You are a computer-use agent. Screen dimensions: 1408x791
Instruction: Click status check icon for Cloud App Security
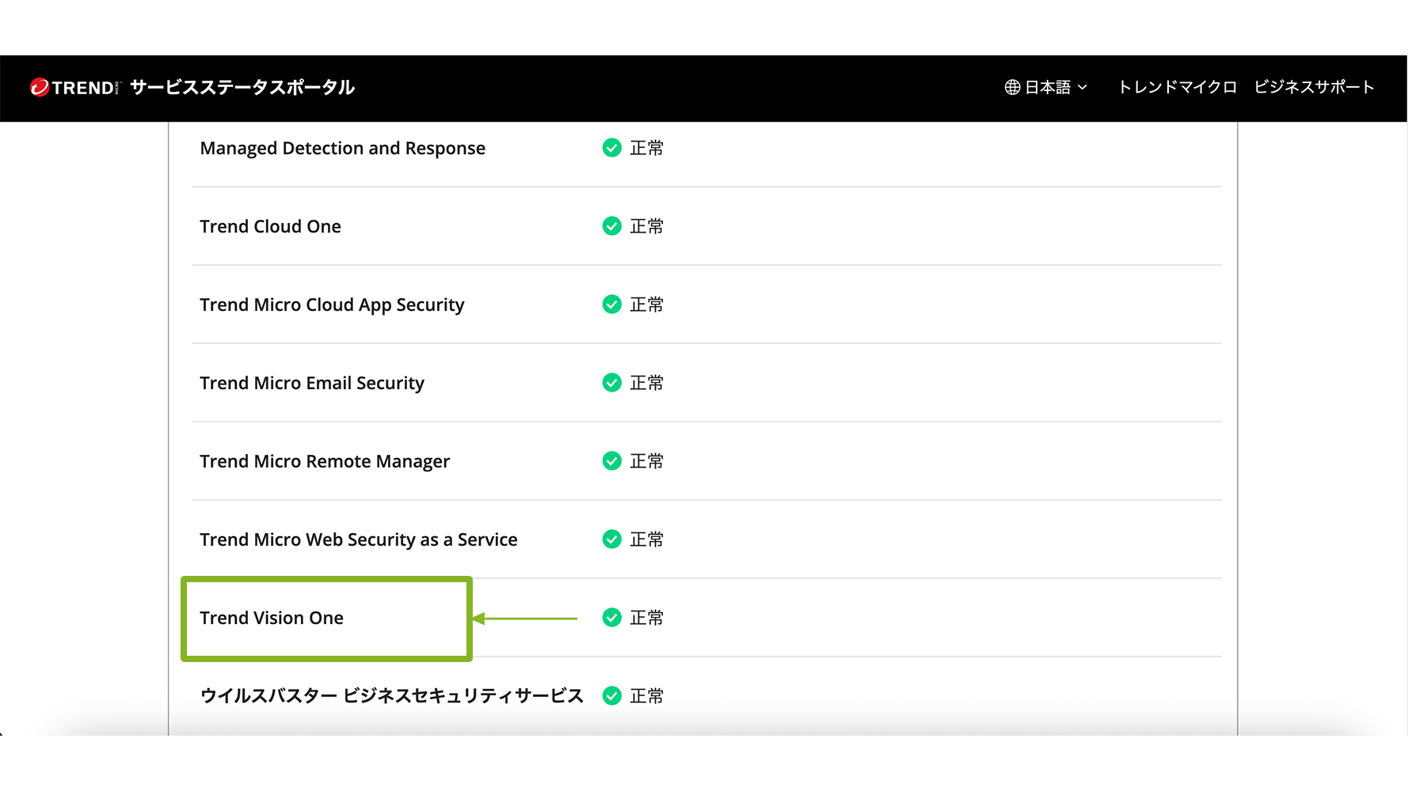point(611,305)
